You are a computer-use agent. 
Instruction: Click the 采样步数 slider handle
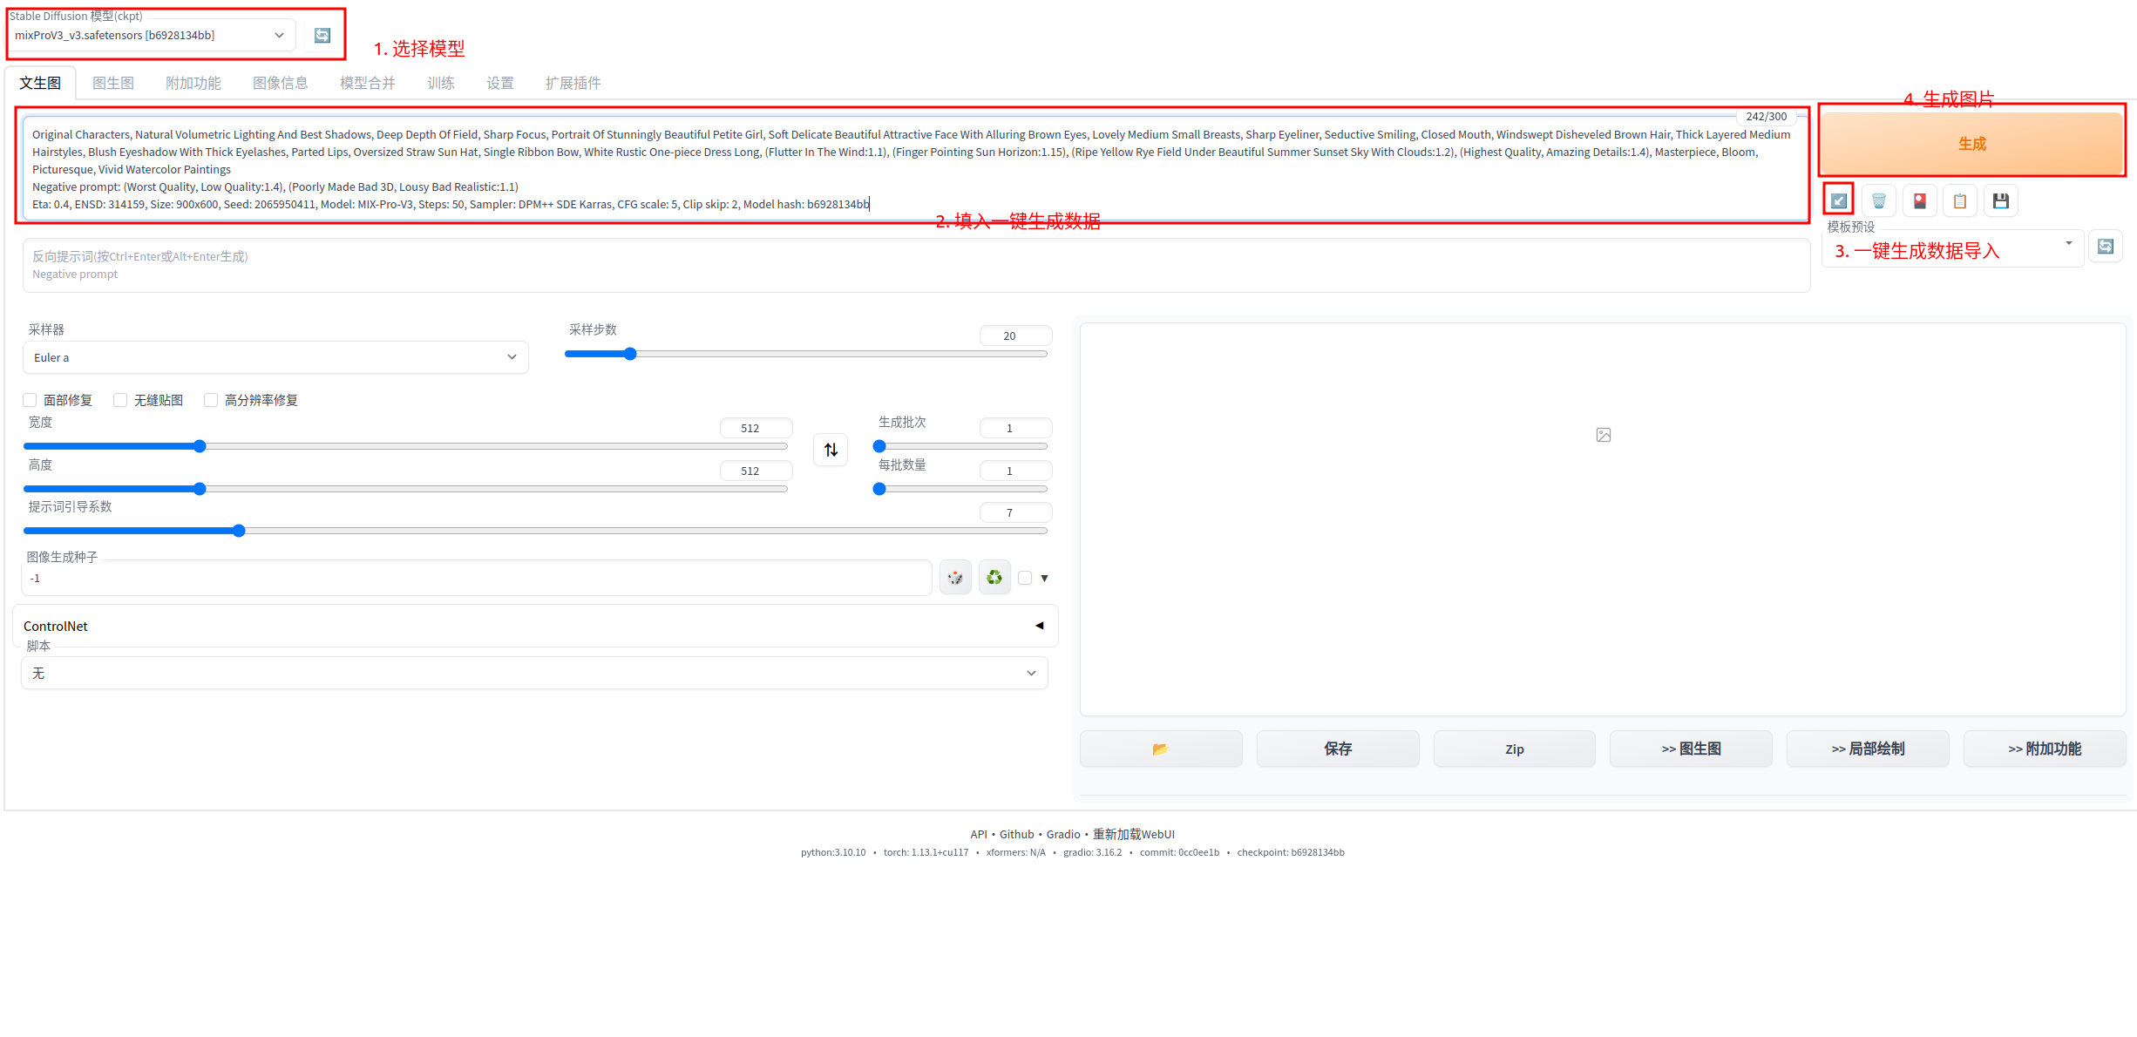pyautogui.click(x=630, y=354)
